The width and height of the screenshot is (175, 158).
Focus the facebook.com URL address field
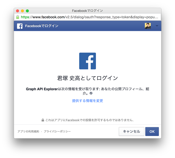point(87,17)
